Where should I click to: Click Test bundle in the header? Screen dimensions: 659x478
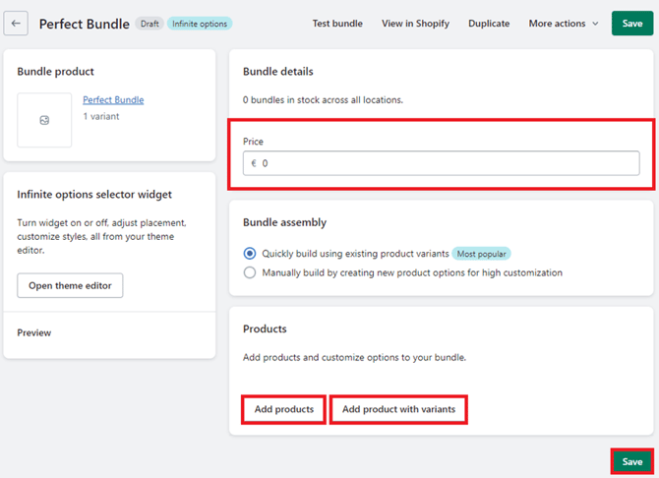click(x=337, y=24)
